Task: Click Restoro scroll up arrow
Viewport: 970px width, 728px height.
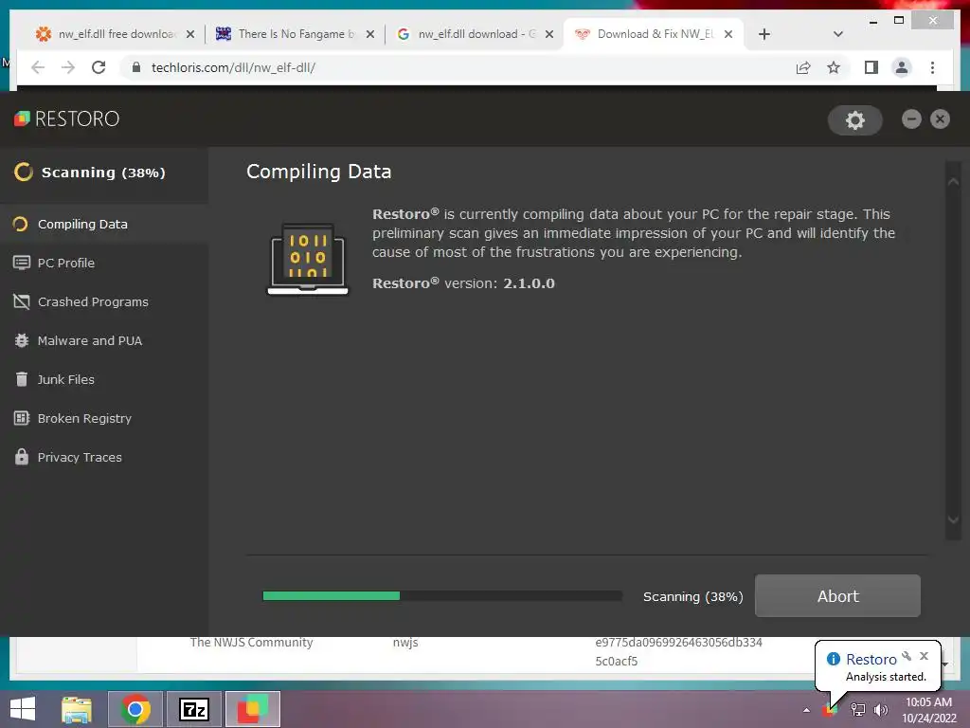Action: click(953, 181)
